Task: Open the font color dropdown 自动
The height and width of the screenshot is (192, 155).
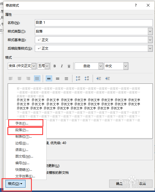Action: pyautogui.click(x=101, y=66)
